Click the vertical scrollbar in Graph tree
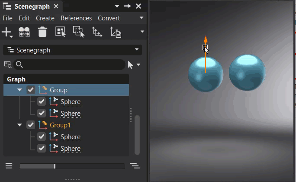The image size is (296, 182). (137, 135)
